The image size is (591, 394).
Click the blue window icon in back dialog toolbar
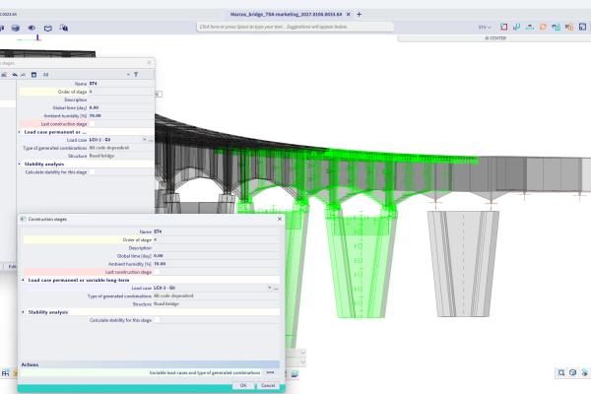point(33,75)
